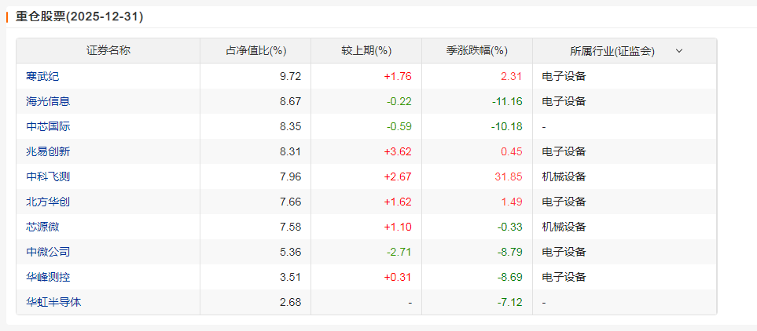Select quarterly change -0.33 for 芯源微

pyautogui.click(x=510, y=227)
